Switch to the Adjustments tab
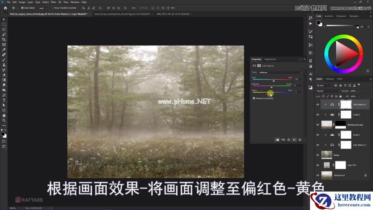This screenshot has height=210, width=373. click(270, 59)
